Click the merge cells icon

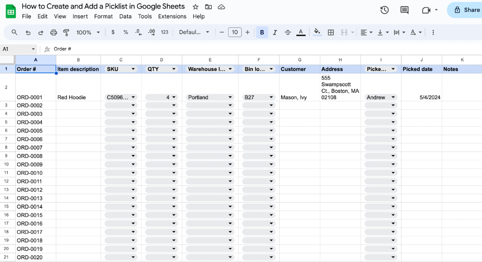click(x=344, y=33)
